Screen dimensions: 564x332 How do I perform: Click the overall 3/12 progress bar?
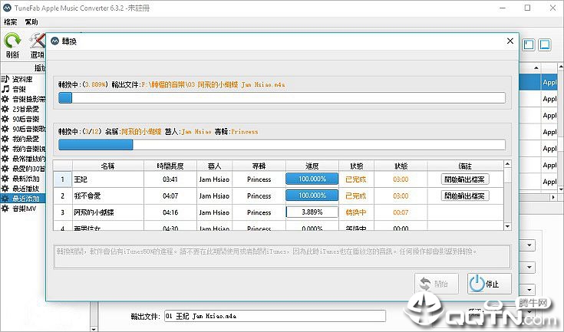tap(282, 145)
